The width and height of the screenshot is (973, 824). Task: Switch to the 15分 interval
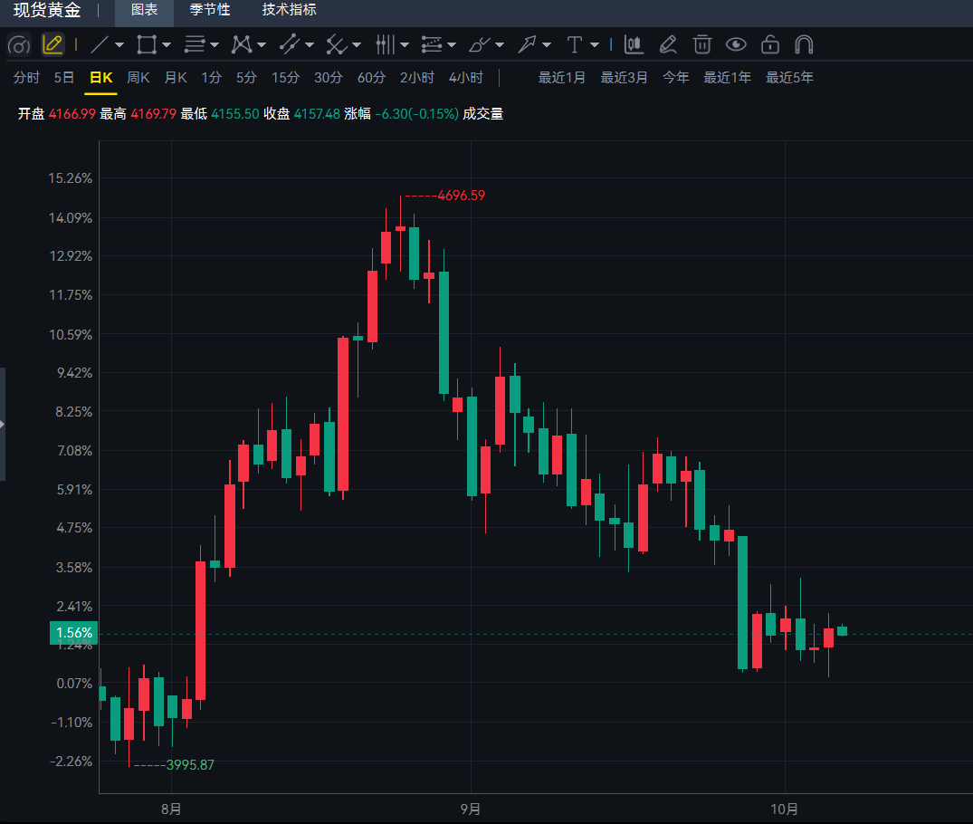click(x=285, y=78)
